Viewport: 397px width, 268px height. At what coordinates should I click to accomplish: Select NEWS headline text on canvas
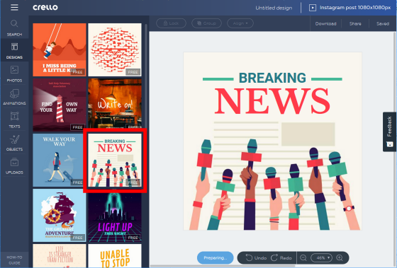pyautogui.click(x=272, y=101)
